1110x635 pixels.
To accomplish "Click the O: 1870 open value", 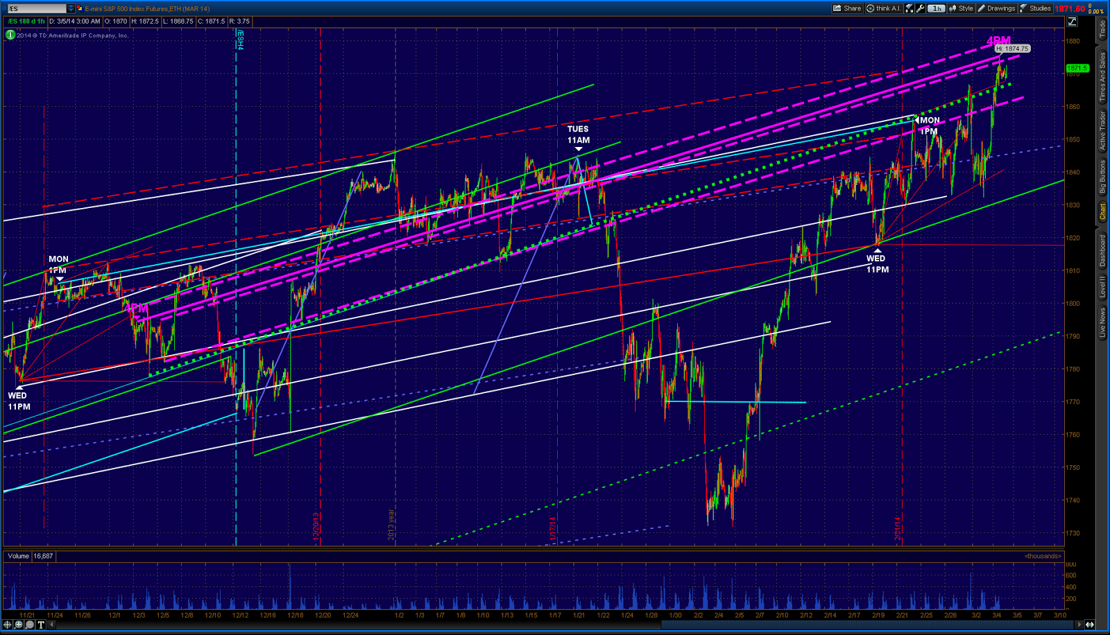I will (x=116, y=21).
